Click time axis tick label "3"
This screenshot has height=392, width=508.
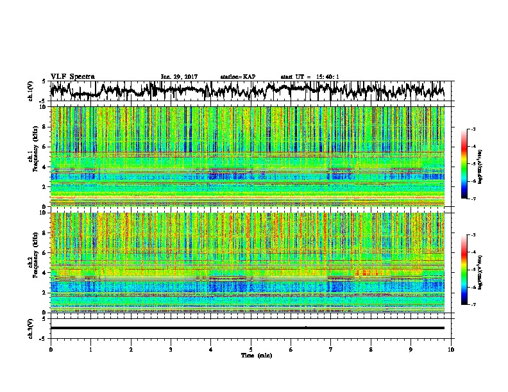point(171,350)
